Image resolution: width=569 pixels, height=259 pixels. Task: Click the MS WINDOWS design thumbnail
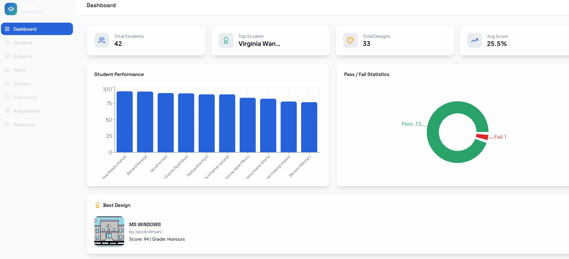click(x=109, y=231)
